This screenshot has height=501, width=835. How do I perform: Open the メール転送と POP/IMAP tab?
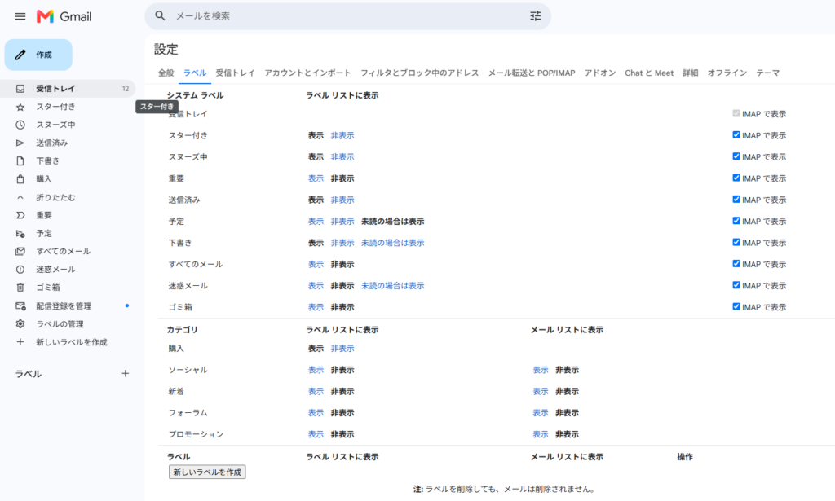coord(532,73)
